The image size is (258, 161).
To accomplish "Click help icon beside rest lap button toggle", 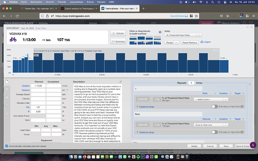I will [242, 132].
